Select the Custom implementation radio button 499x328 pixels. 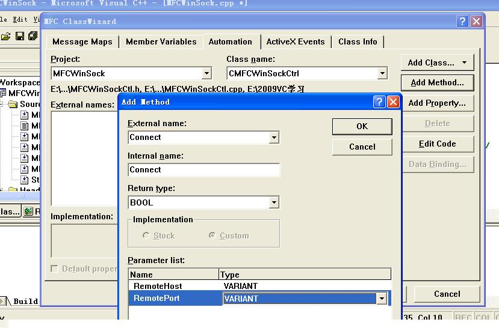coord(212,235)
